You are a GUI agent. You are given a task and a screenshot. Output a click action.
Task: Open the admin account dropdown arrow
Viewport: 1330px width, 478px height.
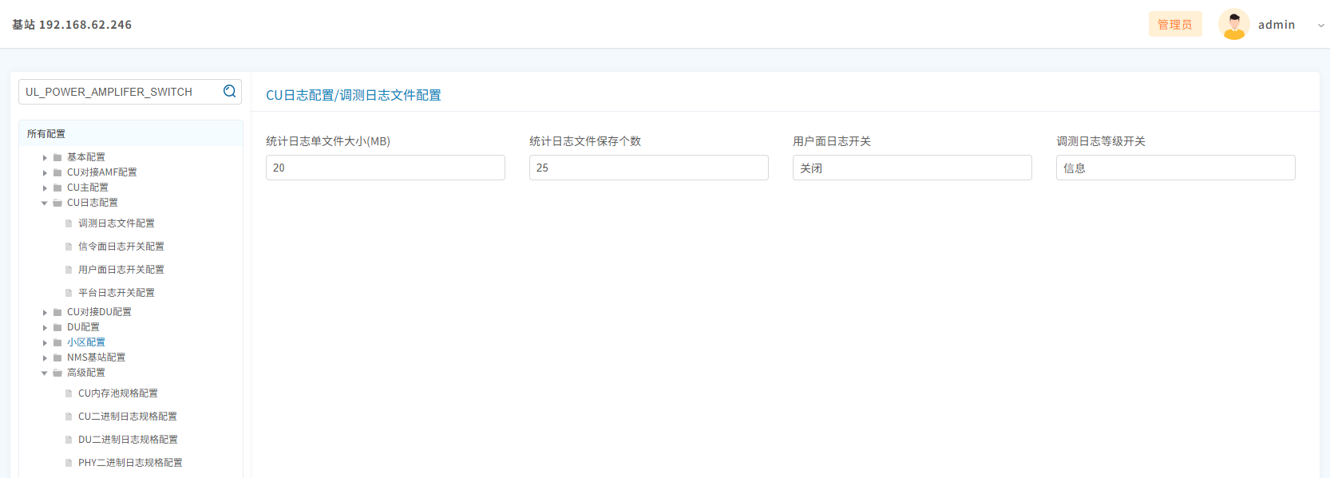[x=1320, y=26]
